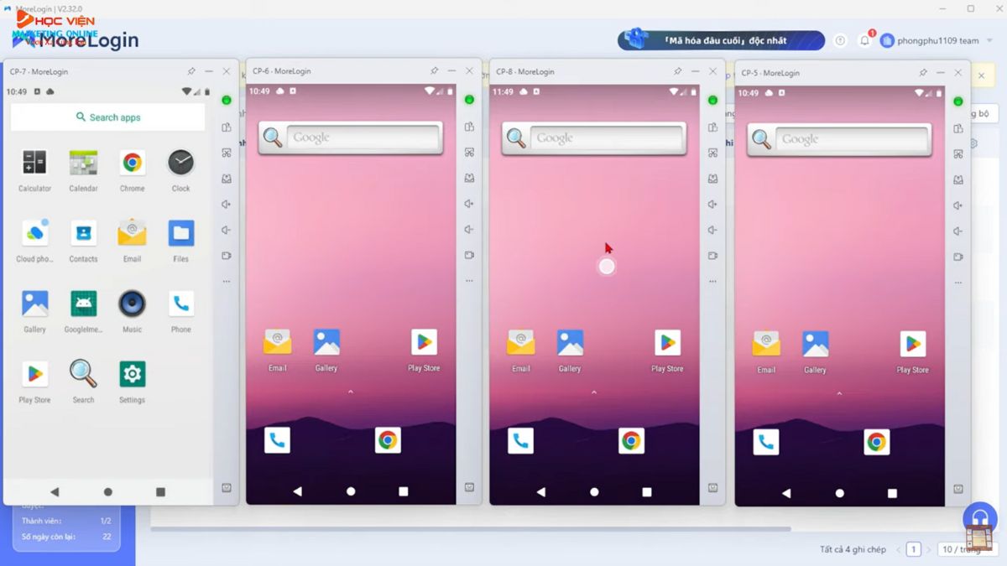The width and height of the screenshot is (1007, 566).
Task: Tap Android back button in CP-7
Action: [55, 492]
